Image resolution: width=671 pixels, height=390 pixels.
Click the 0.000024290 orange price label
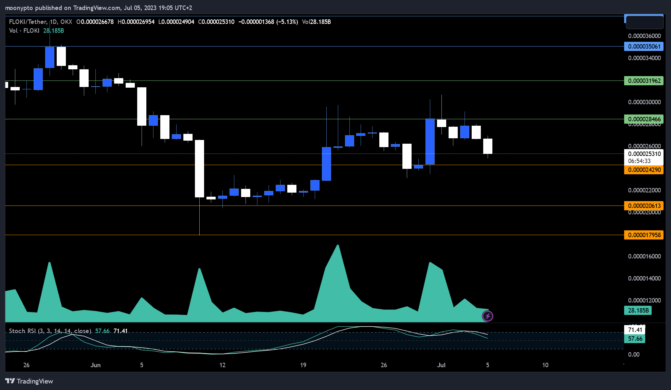click(x=644, y=170)
